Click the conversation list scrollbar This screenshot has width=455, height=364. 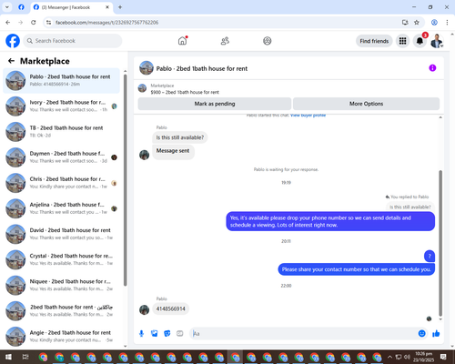(x=125, y=179)
